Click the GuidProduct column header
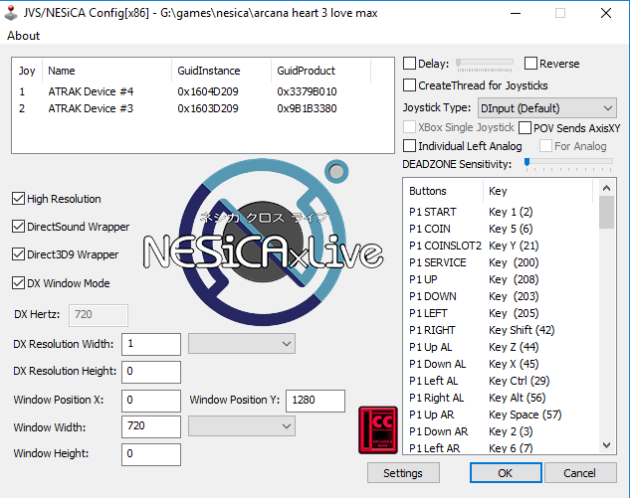The image size is (630, 498). [320, 71]
